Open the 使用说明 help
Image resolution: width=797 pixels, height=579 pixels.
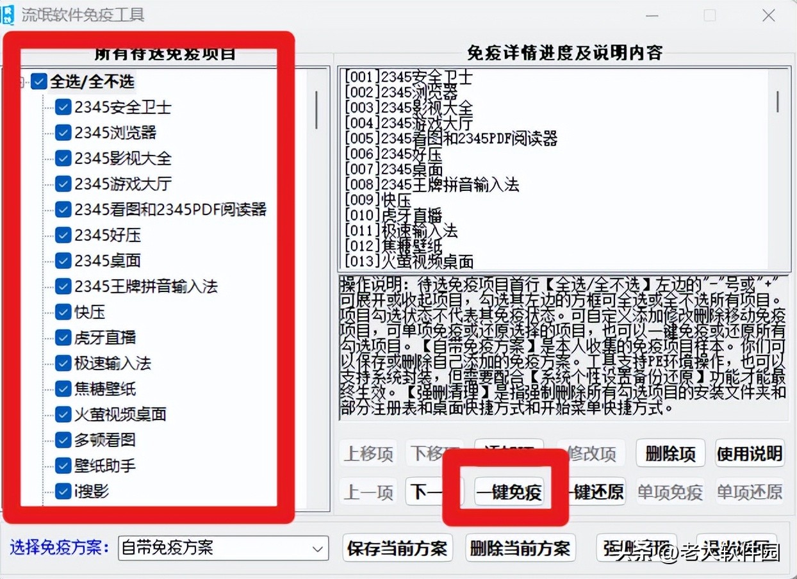[750, 453]
